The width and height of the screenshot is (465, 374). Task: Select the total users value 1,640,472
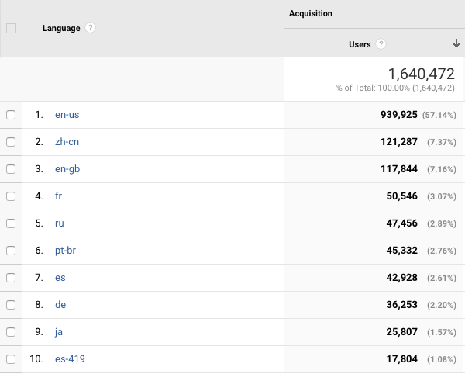[421, 74]
